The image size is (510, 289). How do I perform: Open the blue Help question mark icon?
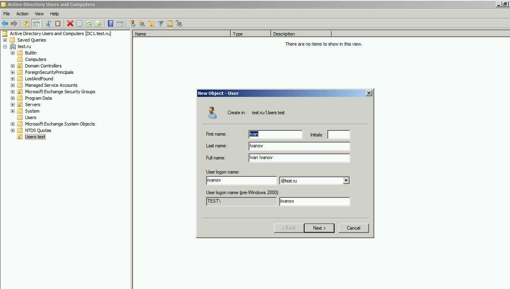(x=110, y=24)
